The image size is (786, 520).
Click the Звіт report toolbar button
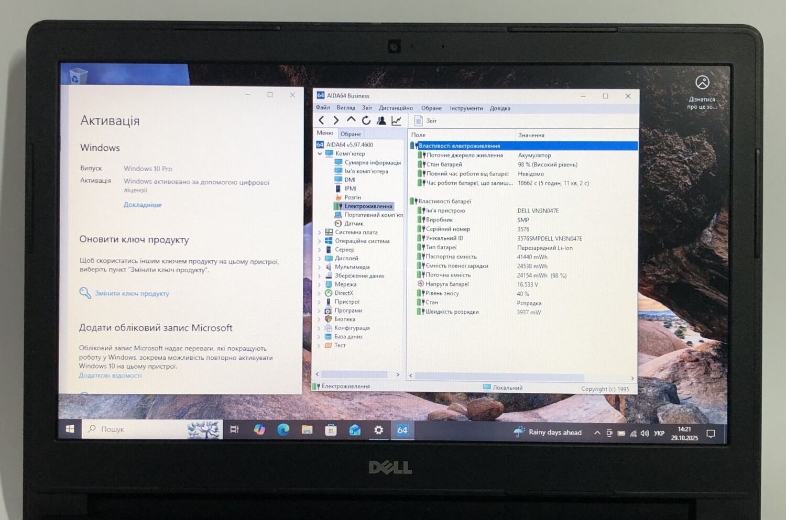(x=425, y=121)
